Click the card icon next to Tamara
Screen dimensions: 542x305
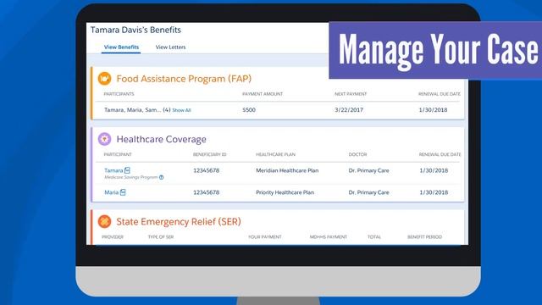[x=127, y=170]
